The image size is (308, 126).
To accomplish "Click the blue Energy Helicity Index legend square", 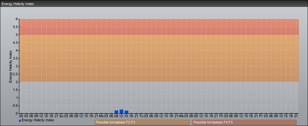I will point(20,121).
